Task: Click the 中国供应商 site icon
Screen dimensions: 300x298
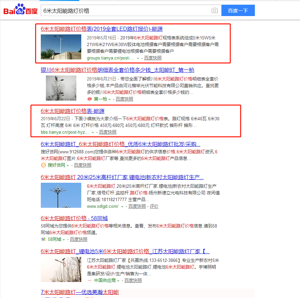Action: click(90, 280)
